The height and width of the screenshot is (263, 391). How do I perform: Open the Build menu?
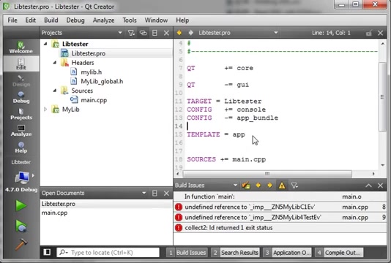pos(51,20)
